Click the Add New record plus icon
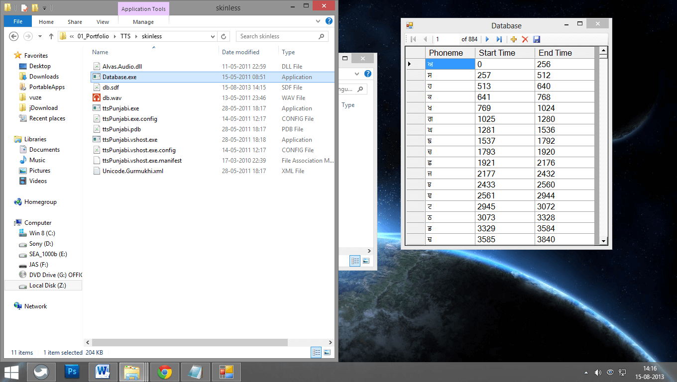 (514, 39)
